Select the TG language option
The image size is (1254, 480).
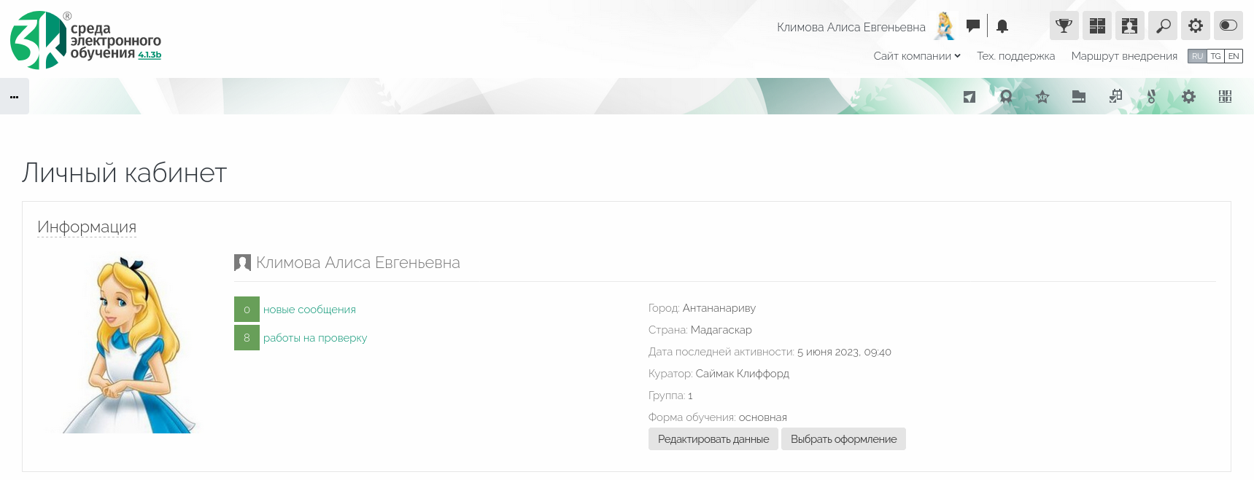pyautogui.click(x=1215, y=56)
